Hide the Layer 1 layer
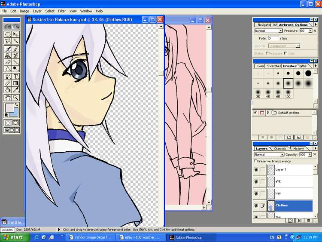The height and width of the screenshot is (242, 322). [256, 170]
